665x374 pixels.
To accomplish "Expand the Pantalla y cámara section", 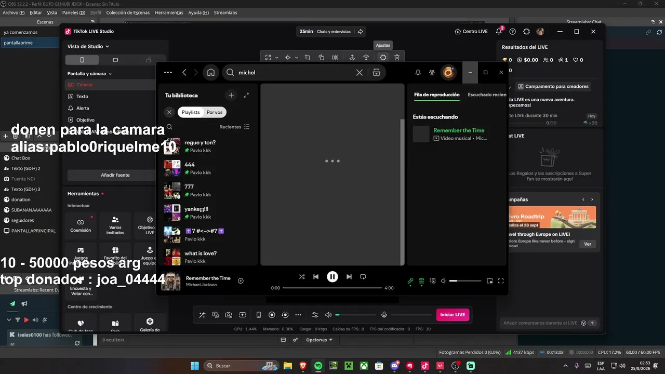I will (90, 74).
